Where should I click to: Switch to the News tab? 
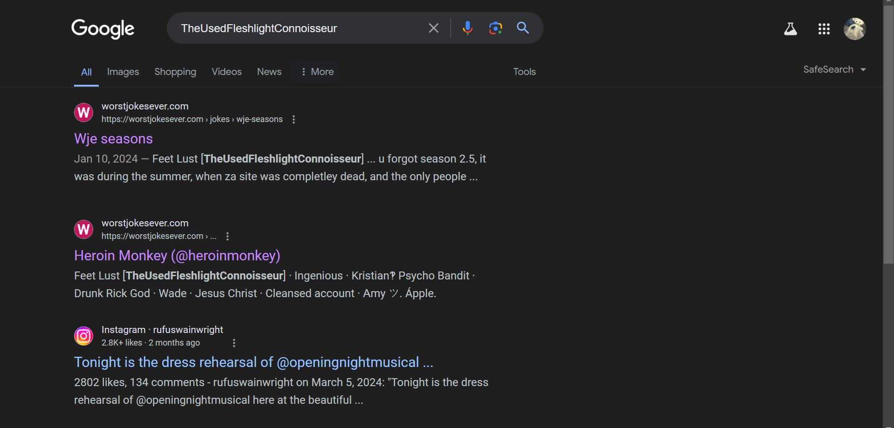[269, 72]
